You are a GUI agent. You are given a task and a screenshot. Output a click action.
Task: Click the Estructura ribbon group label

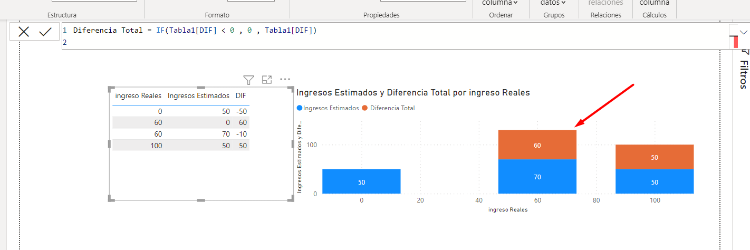[x=62, y=15]
